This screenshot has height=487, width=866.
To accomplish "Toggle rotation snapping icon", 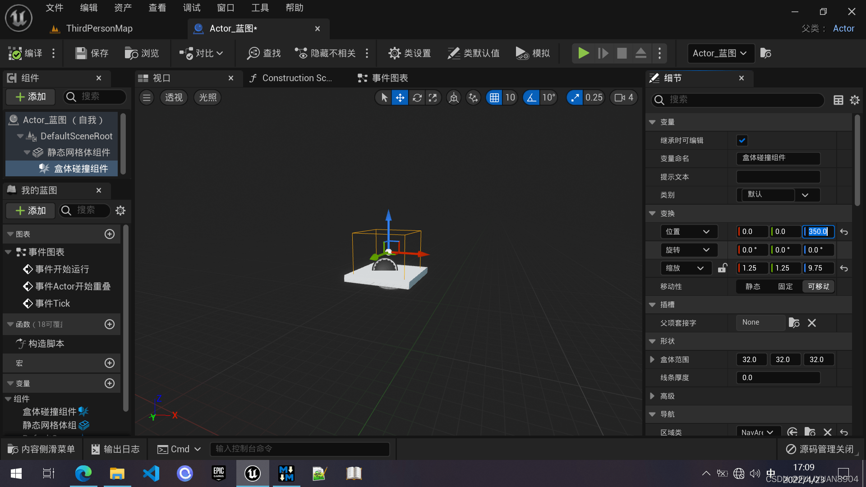I will coord(531,97).
